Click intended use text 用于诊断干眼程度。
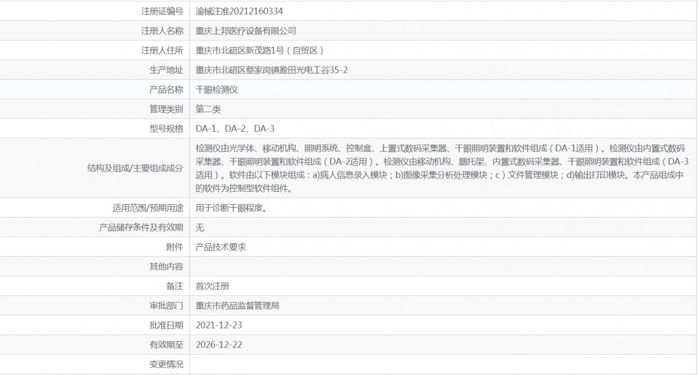Image resolution: width=700 pixels, height=375 pixels. click(x=232, y=208)
